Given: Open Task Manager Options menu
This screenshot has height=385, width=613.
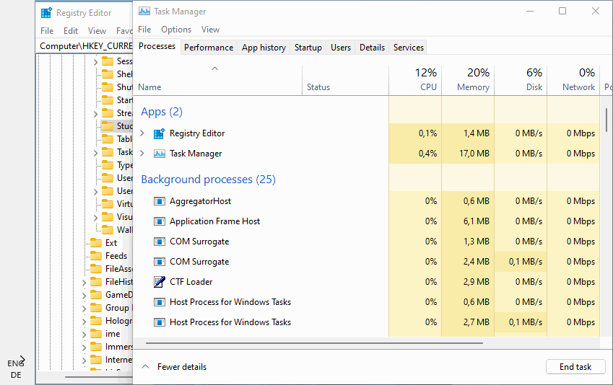Looking at the screenshot, I should (x=176, y=30).
